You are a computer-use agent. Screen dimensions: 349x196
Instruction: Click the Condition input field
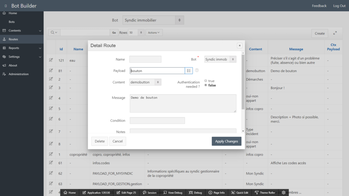157,120
